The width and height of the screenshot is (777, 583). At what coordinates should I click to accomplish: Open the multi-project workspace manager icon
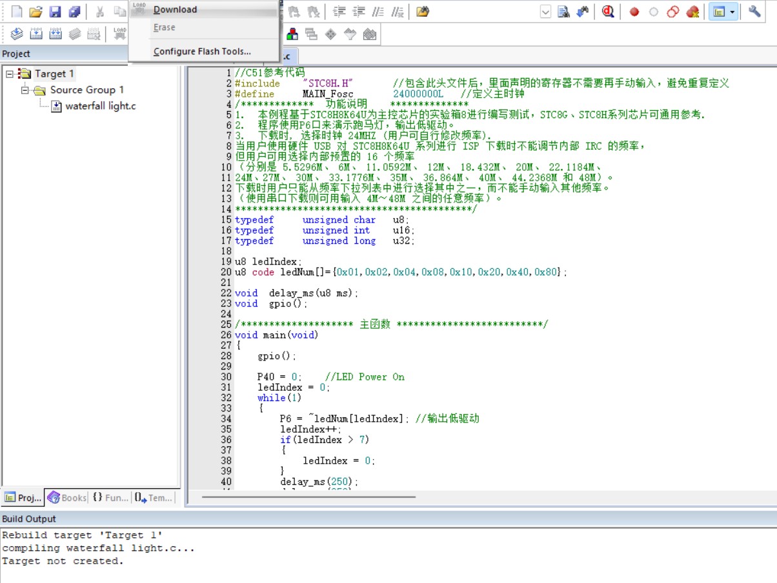click(312, 34)
